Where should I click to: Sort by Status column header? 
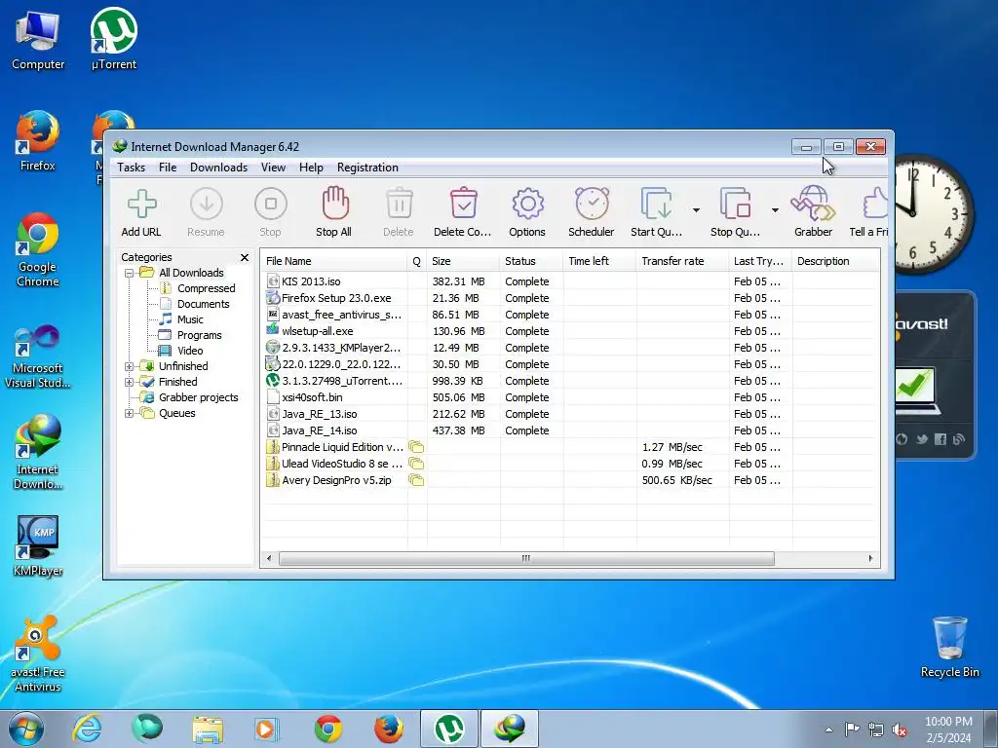tap(531, 261)
